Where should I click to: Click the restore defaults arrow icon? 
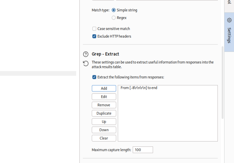85,64
